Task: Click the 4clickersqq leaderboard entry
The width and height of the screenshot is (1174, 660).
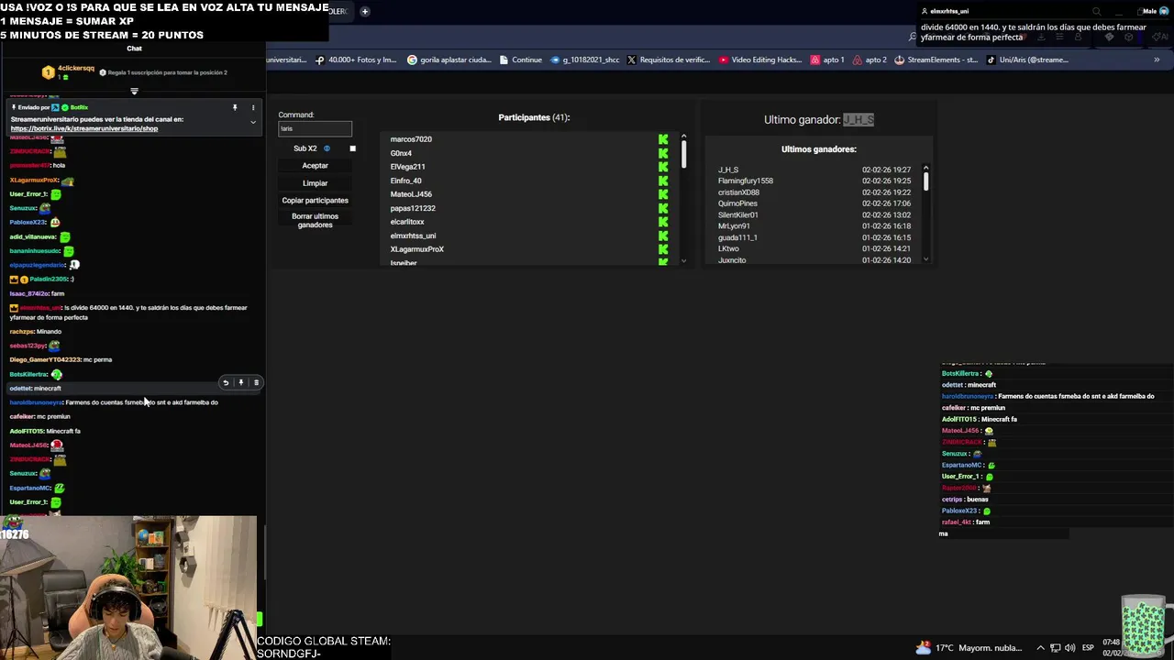Action: pyautogui.click(x=70, y=71)
